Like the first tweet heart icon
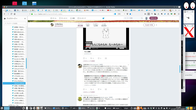 [99, 58]
